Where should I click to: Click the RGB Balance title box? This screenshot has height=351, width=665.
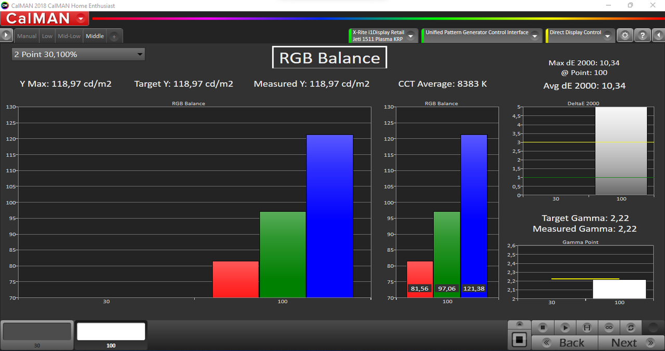click(329, 58)
